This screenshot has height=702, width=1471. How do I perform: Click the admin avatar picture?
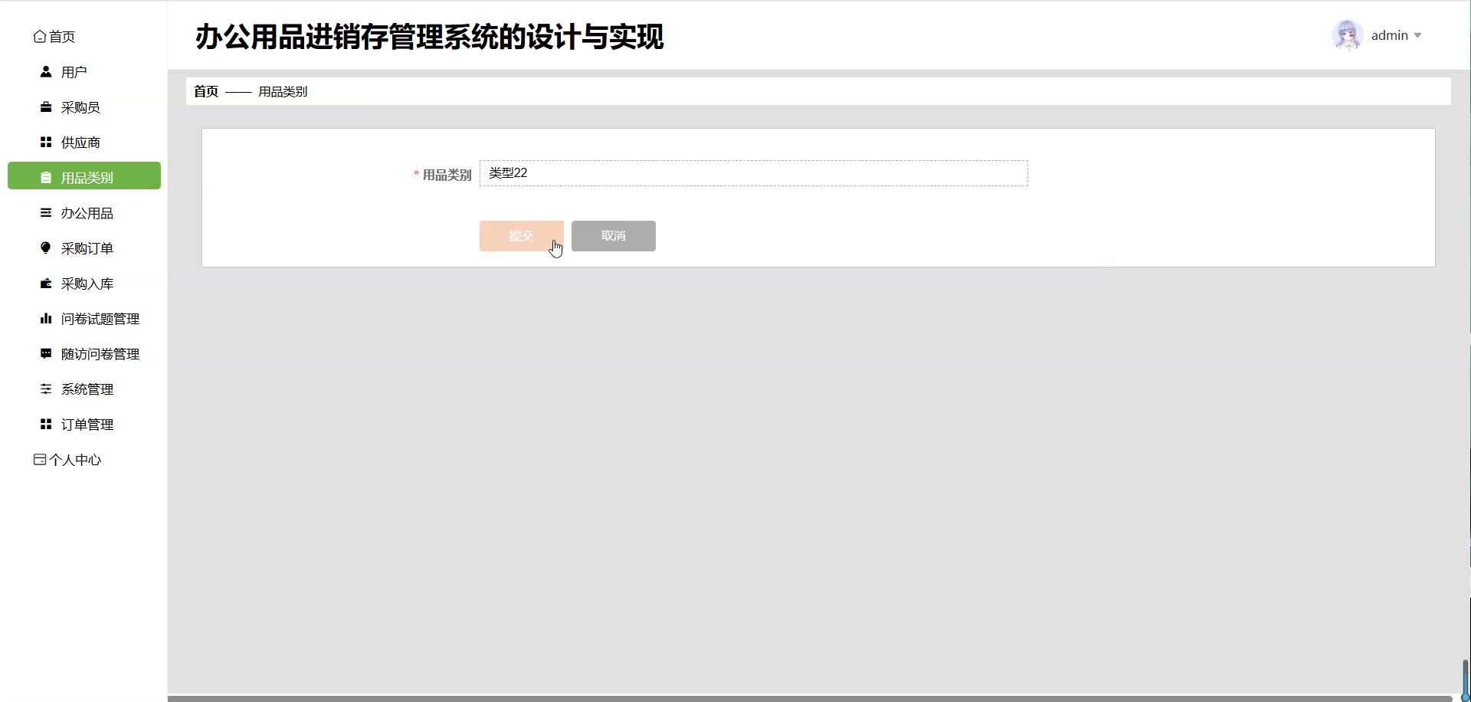pyautogui.click(x=1347, y=35)
